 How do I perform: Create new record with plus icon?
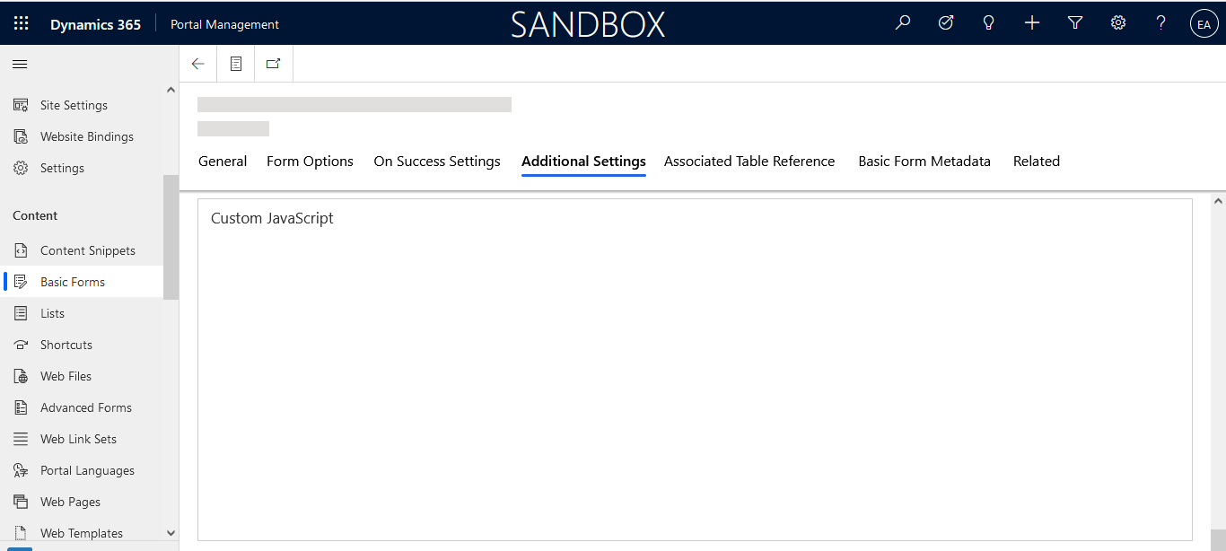pos(1032,23)
